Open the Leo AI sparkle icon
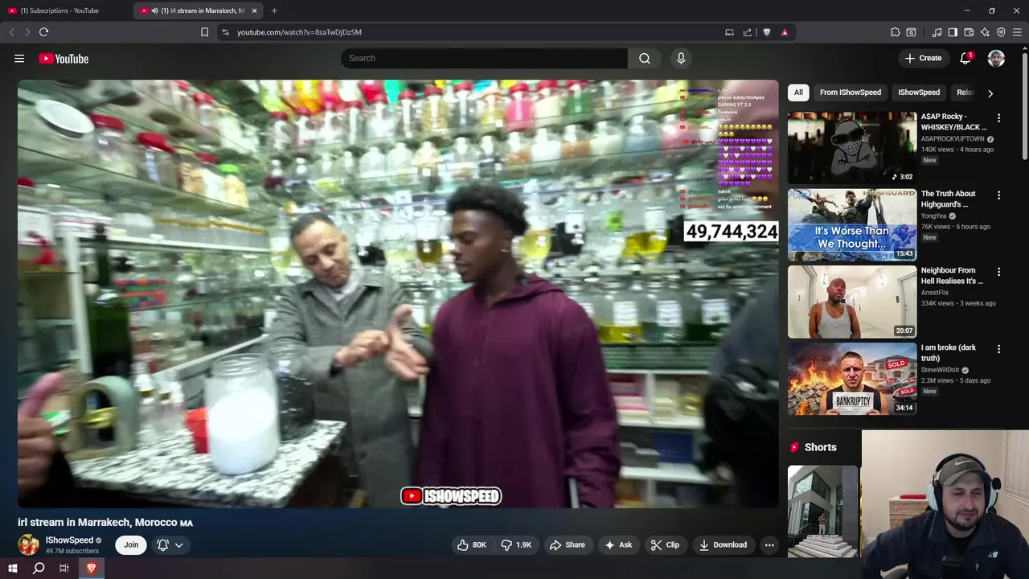 coord(985,32)
